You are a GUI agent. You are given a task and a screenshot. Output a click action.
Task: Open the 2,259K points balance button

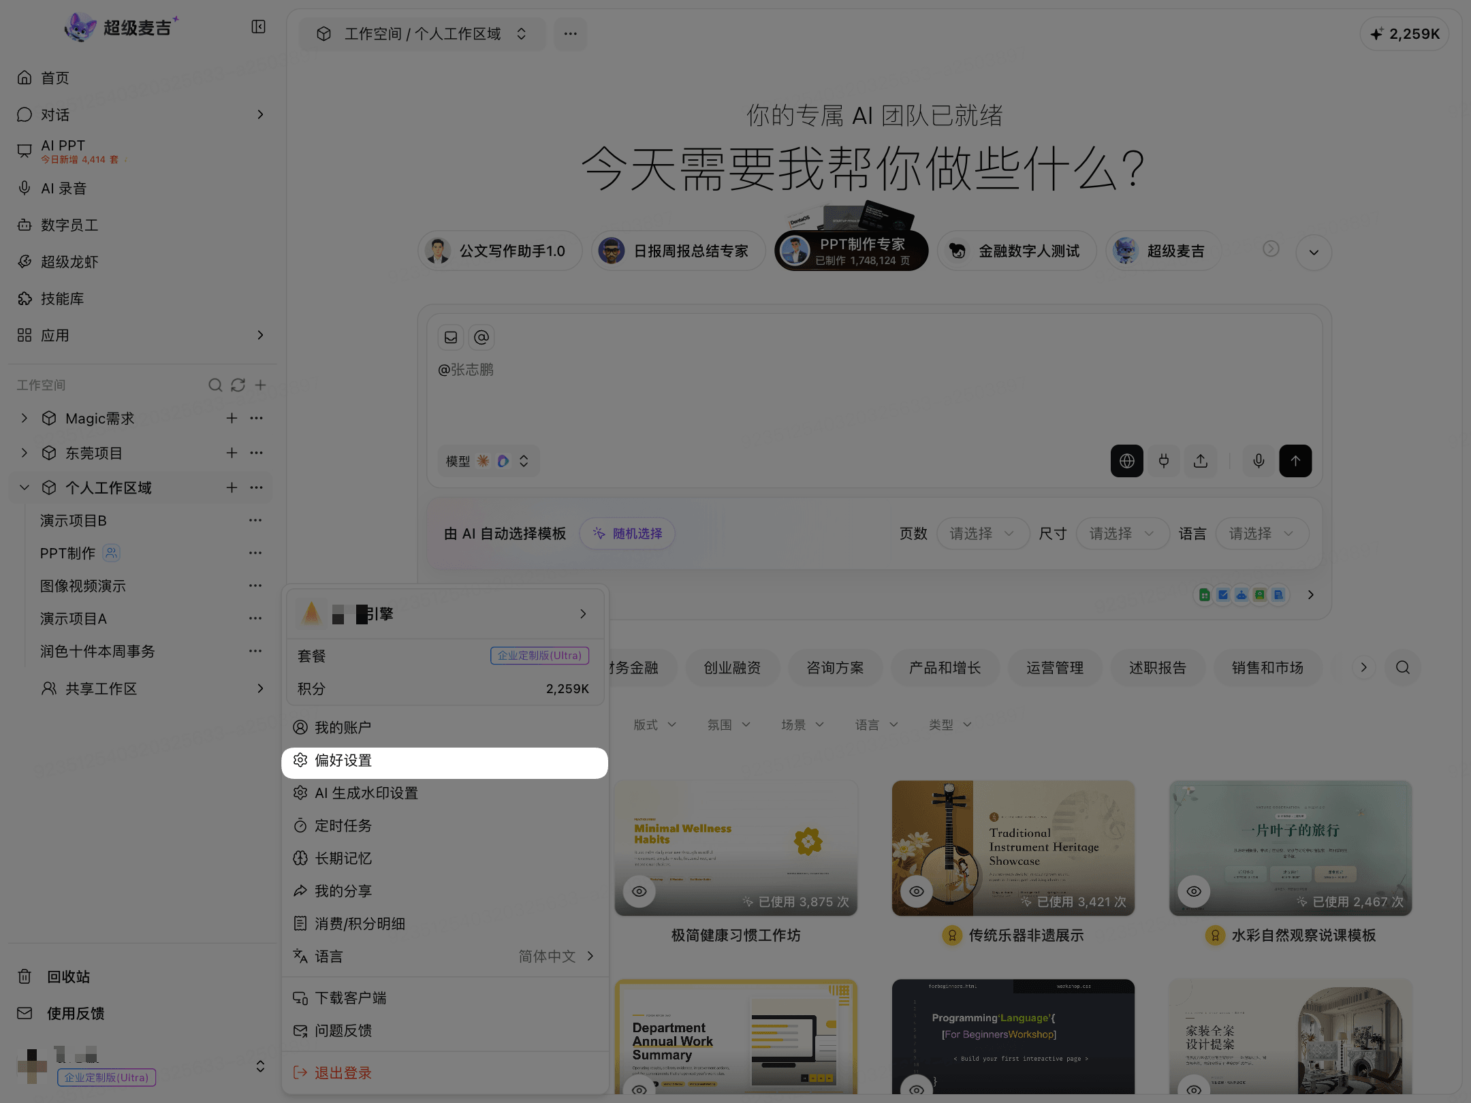point(1404,34)
